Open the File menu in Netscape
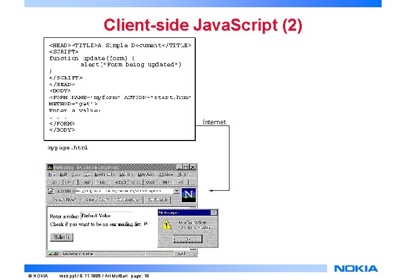The image size is (405, 280). click(x=51, y=175)
